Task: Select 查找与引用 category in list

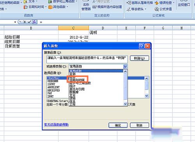Action: [x=77, y=89]
